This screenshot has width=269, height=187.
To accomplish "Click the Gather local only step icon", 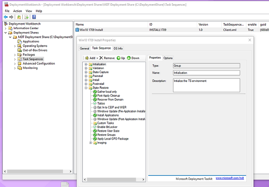I will pos(95,92).
